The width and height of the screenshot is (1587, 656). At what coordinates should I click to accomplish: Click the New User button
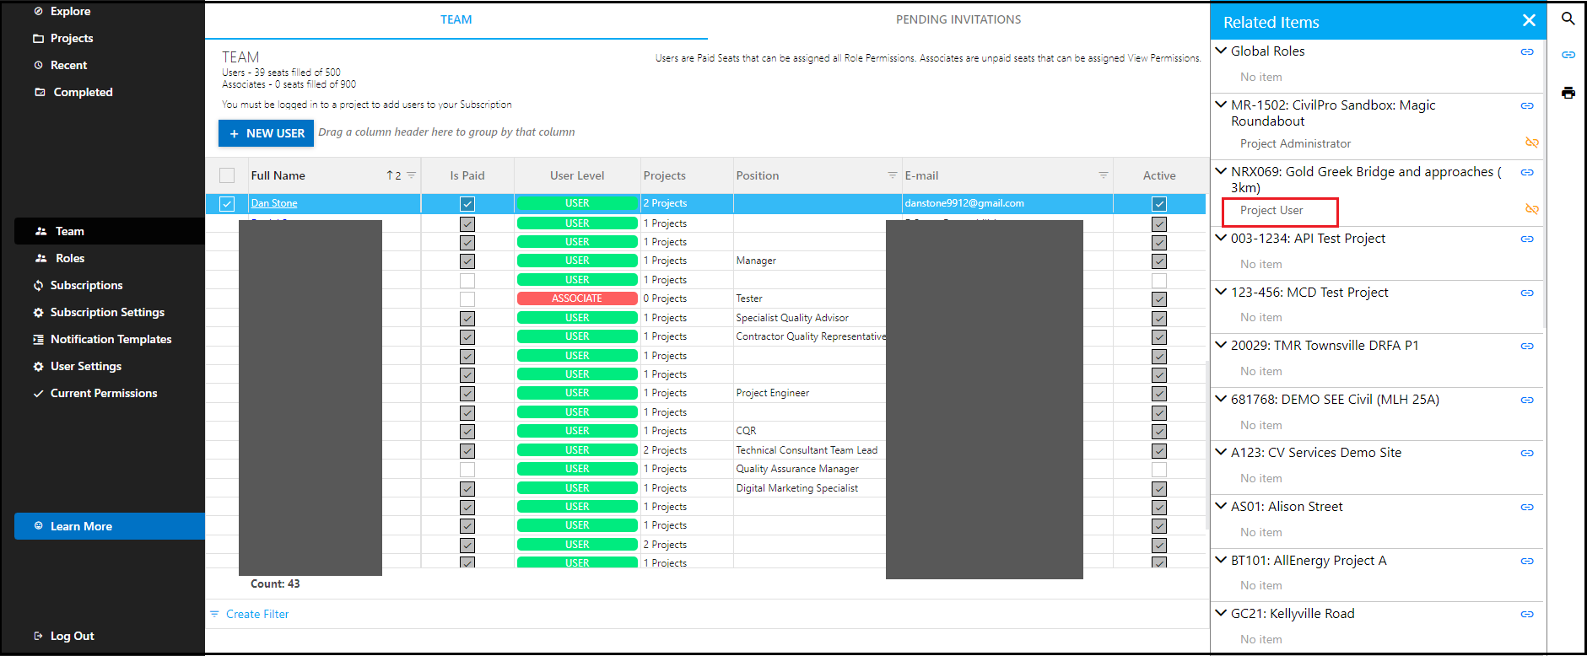(266, 133)
